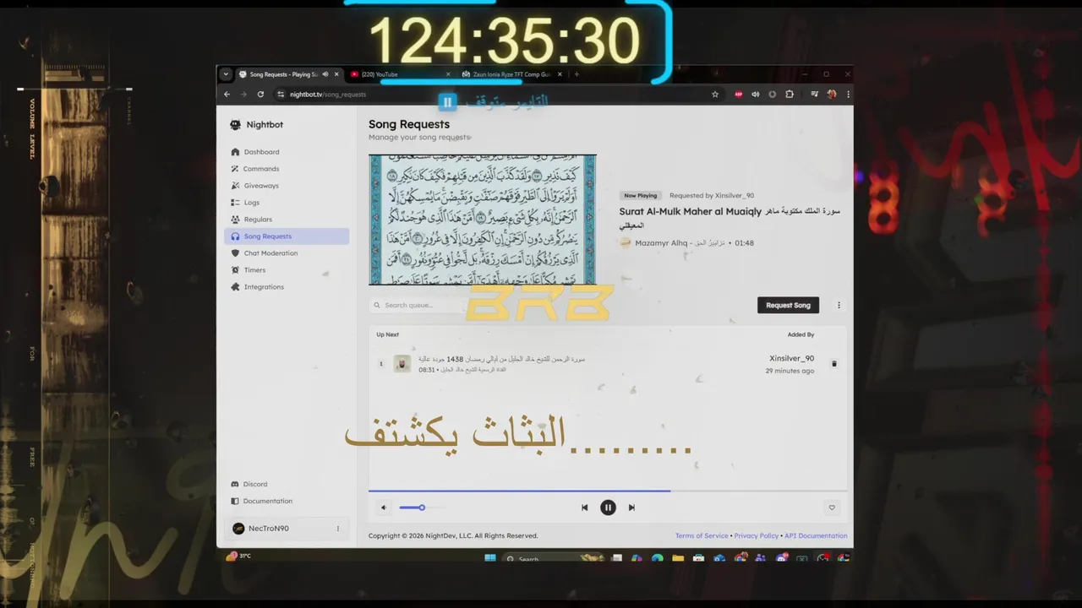This screenshot has width=1082, height=608.
Task: Open the API Documentation link
Action: (x=816, y=535)
